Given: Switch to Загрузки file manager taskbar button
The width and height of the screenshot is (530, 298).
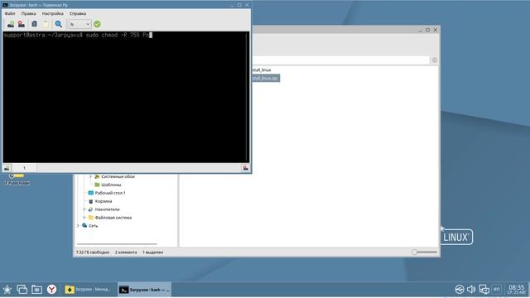Looking at the screenshot, I should tap(89, 290).
